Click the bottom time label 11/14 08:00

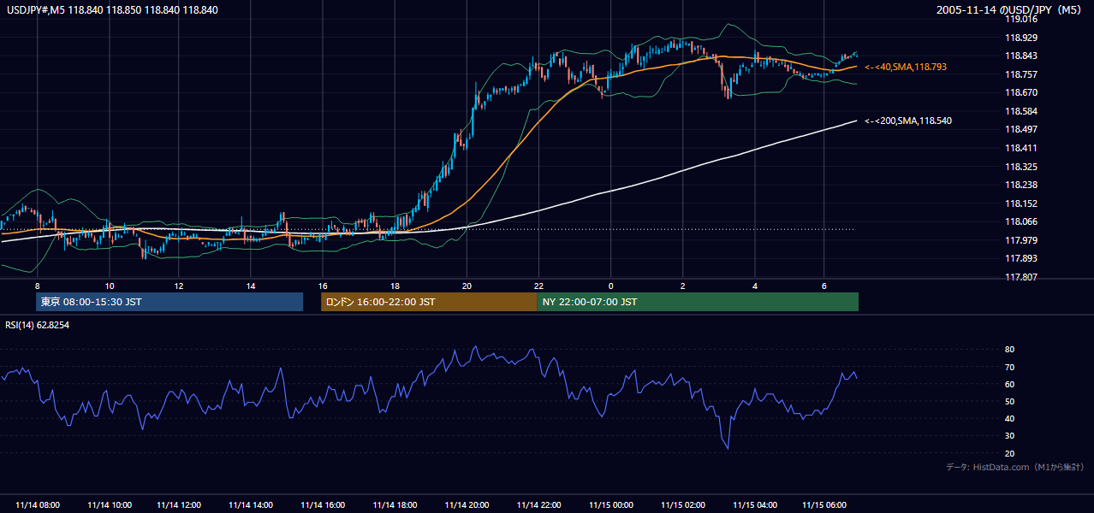point(38,505)
